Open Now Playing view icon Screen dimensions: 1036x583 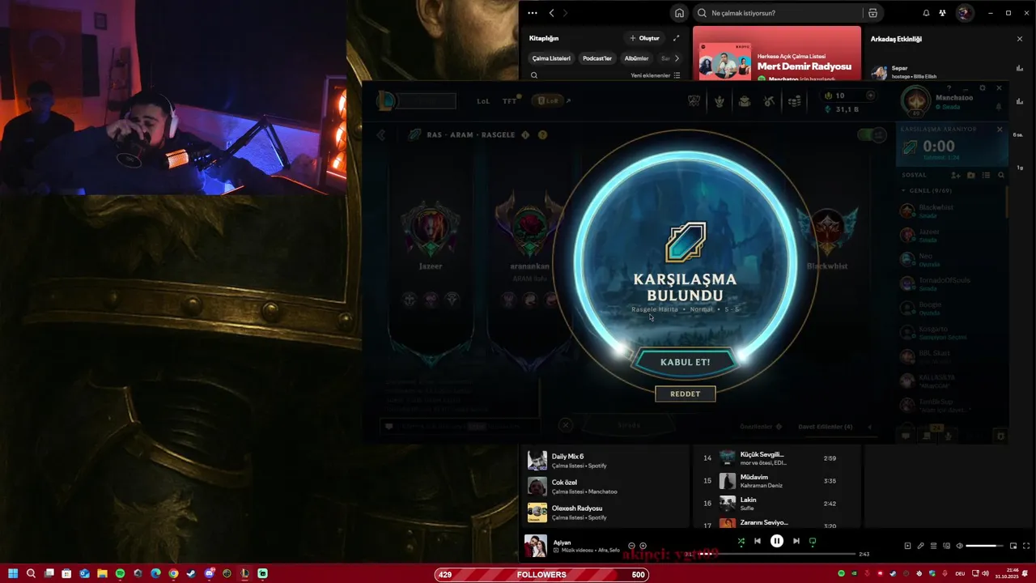coord(907,546)
